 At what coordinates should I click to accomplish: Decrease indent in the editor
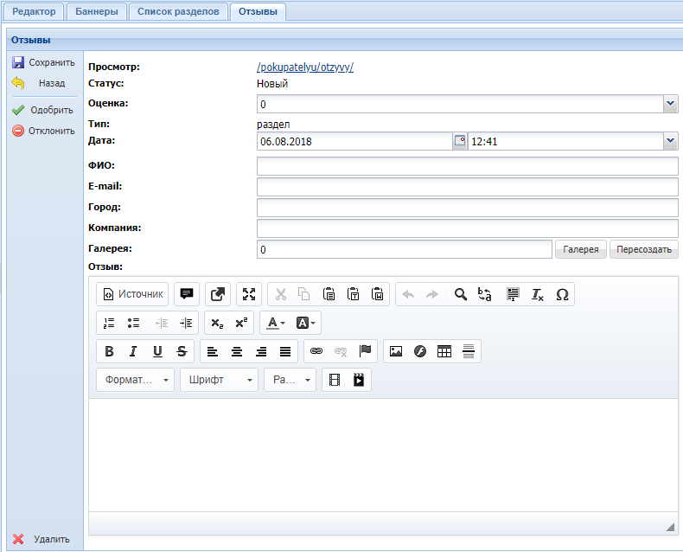(x=162, y=323)
